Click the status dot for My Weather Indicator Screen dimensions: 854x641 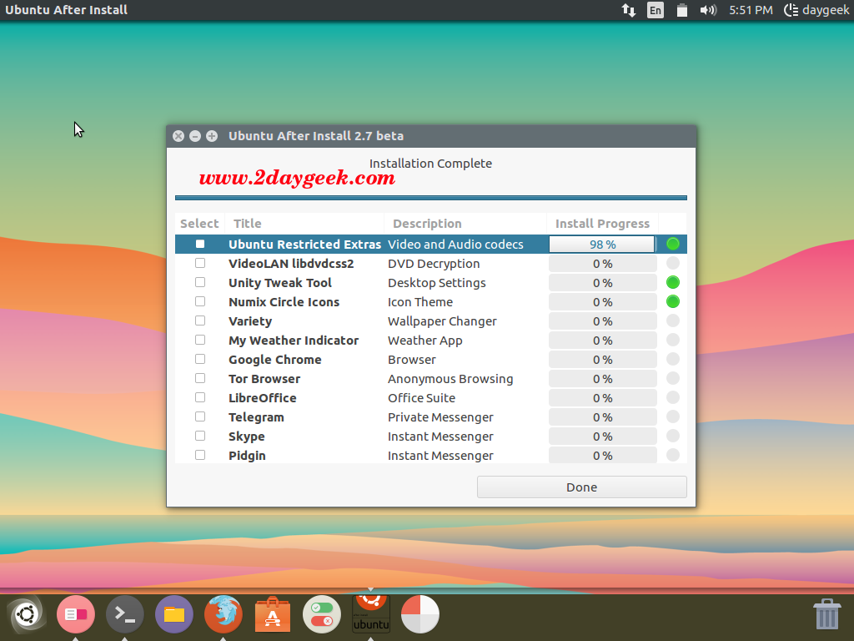673,341
